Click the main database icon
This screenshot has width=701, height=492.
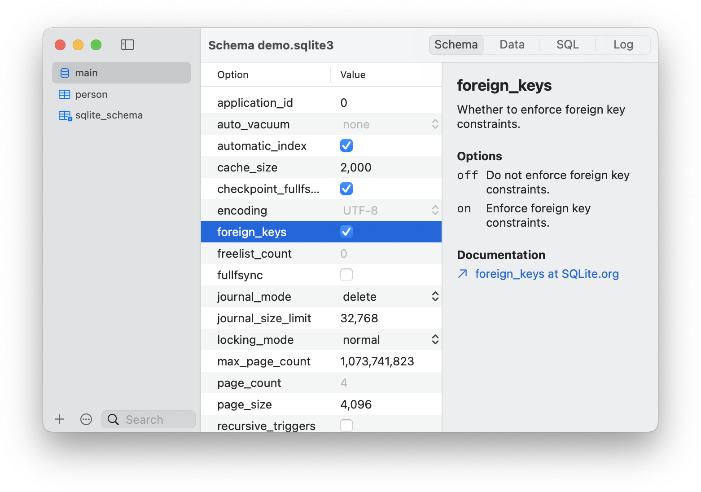pyautogui.click(x=65, y=73)
